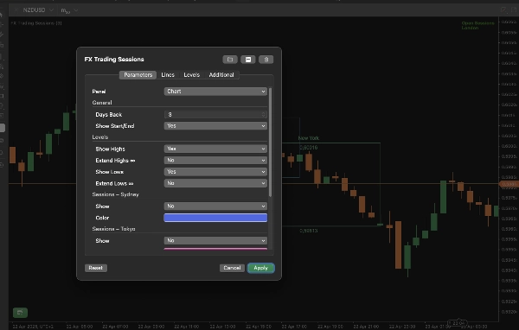This screenshot has width=519, height=330.
Task: Click the orange current price marker on price axis
Action: click(x=509, y=184)
